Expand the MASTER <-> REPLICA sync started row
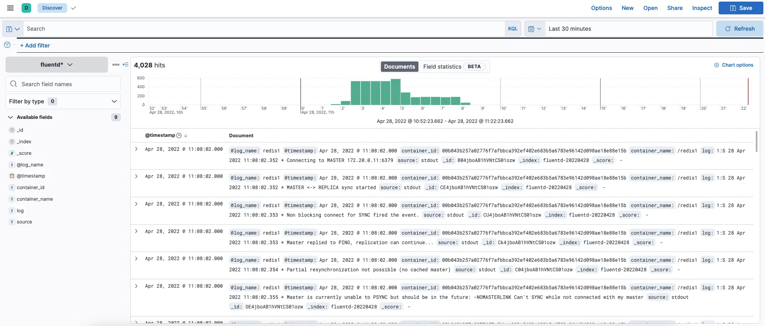This screenshot has width=765, height=326. click(136, 176)
